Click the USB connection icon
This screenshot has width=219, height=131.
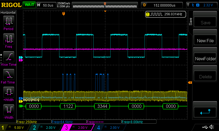pos(205,127)
